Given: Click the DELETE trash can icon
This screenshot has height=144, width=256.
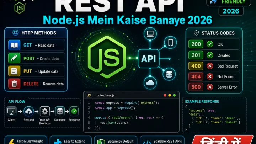Looking at the screenshot, I should (x=14, y=84).
